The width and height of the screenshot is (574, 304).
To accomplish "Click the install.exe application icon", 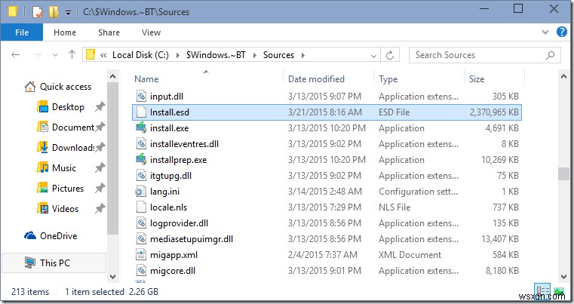I will click(141, 127).
